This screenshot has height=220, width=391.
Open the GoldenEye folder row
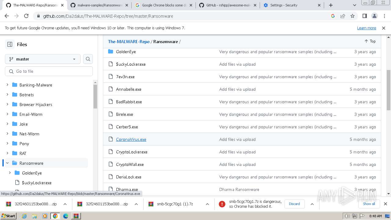[126, 52]
